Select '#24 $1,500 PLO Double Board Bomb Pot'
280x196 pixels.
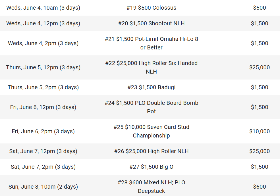(x=151, y=107)
